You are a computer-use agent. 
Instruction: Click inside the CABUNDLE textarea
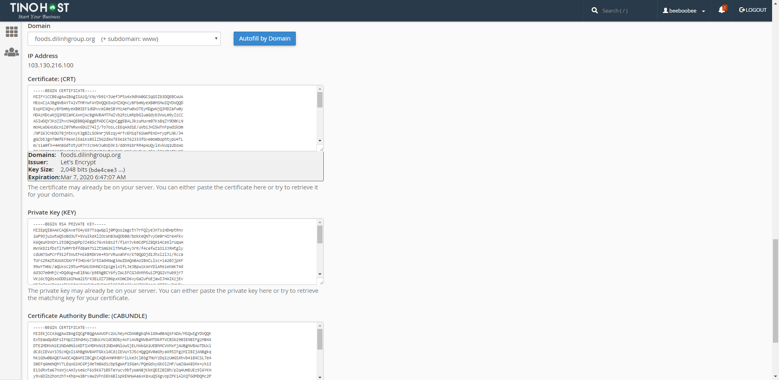172,351
